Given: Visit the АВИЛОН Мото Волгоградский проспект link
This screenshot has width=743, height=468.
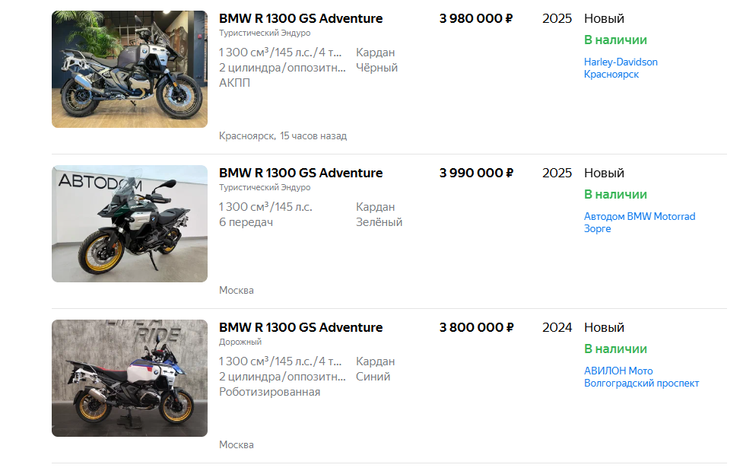Looking at the screenshot, I should [x=640, y=377].
